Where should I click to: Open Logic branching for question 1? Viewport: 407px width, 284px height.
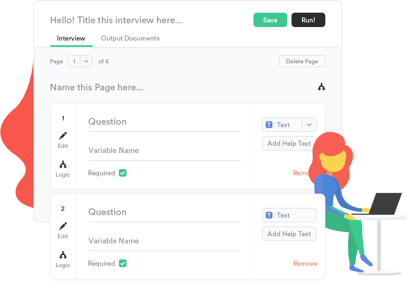63,165
